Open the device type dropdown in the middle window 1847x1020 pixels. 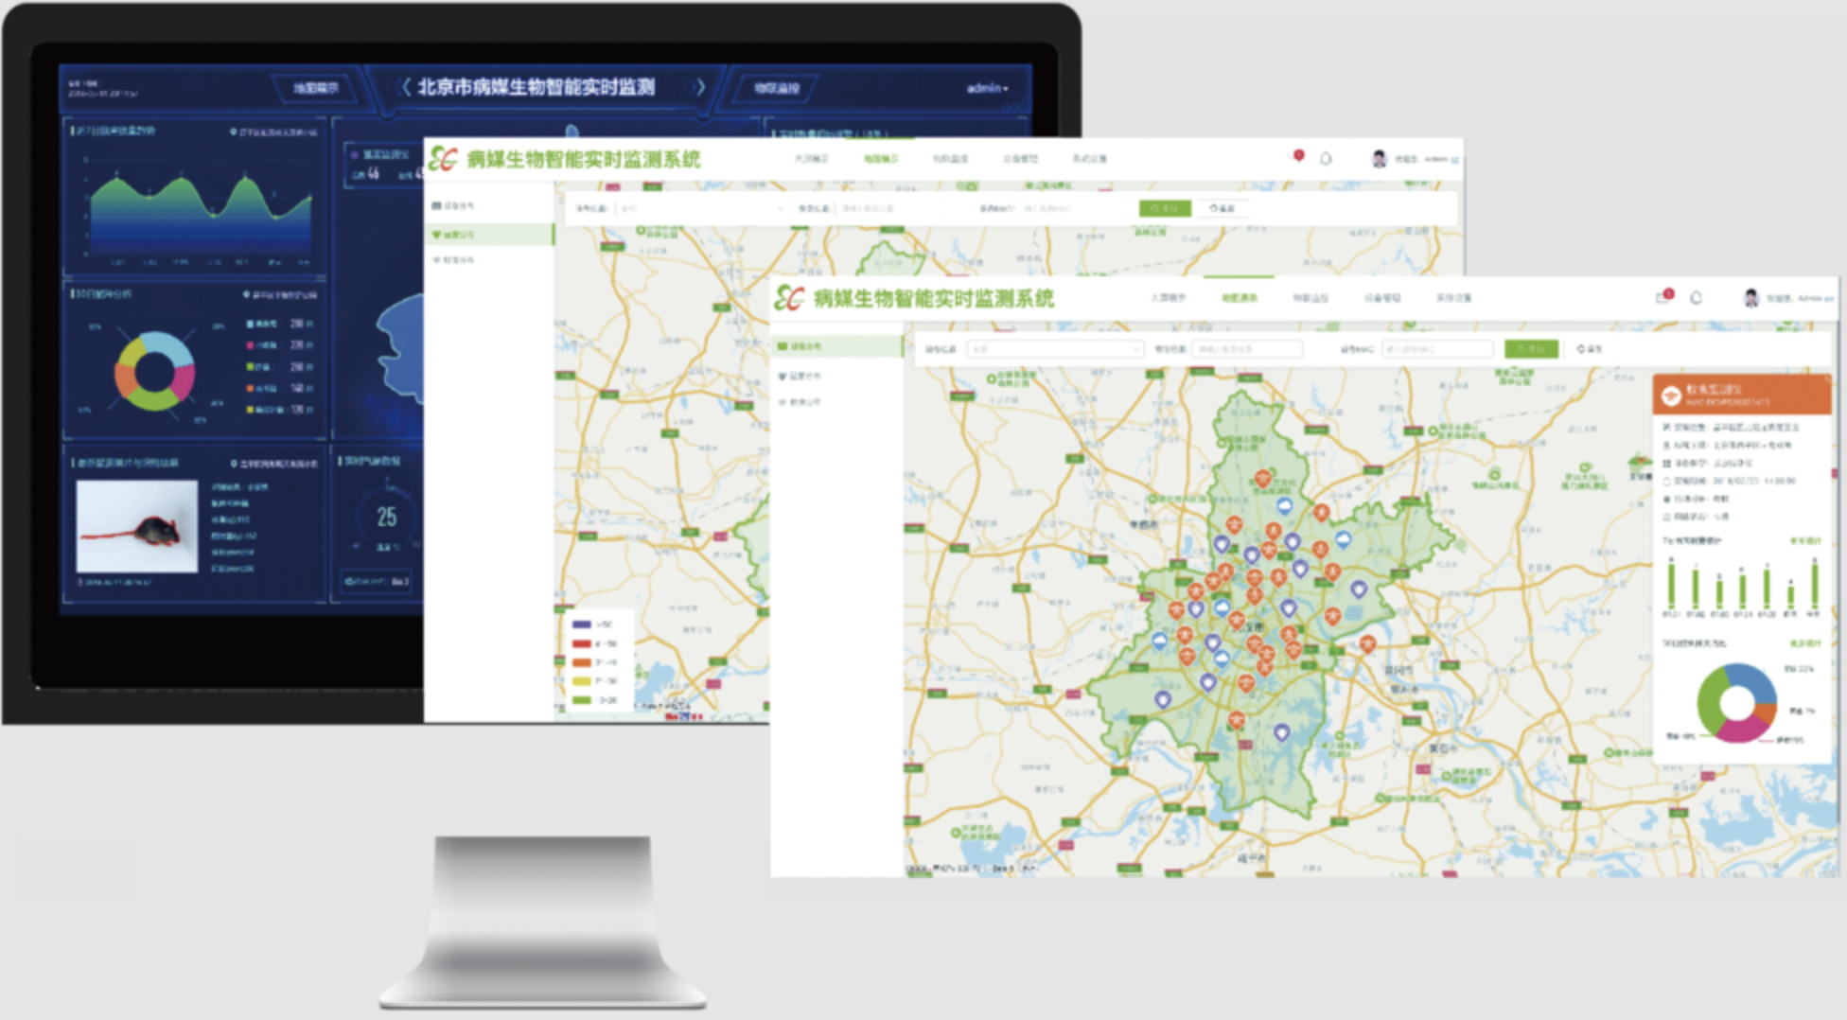pyautogui.click(x=701, y=208)
